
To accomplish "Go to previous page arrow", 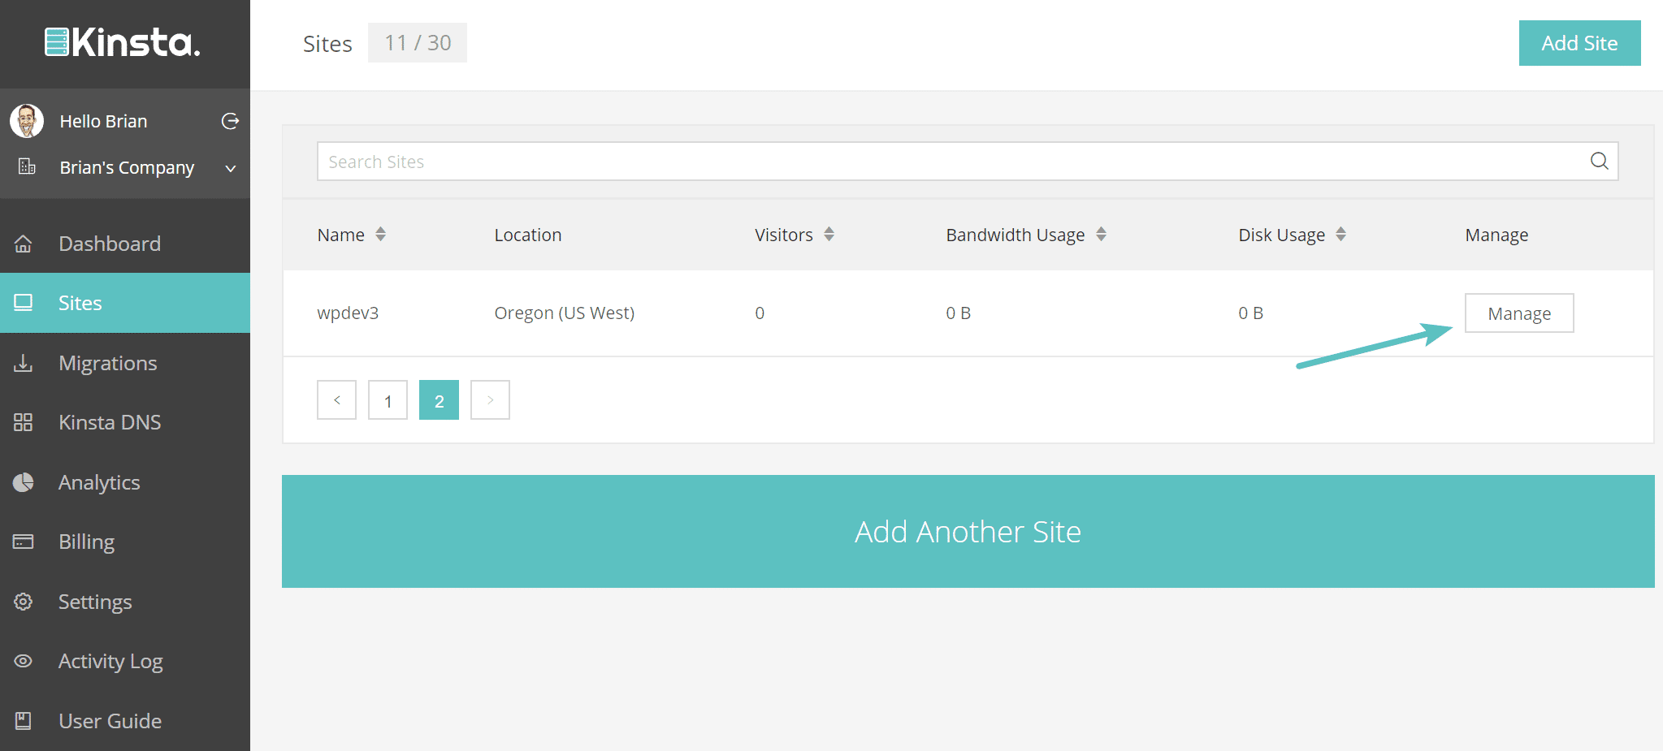I will pyautogui.click(x=336, y=400).
